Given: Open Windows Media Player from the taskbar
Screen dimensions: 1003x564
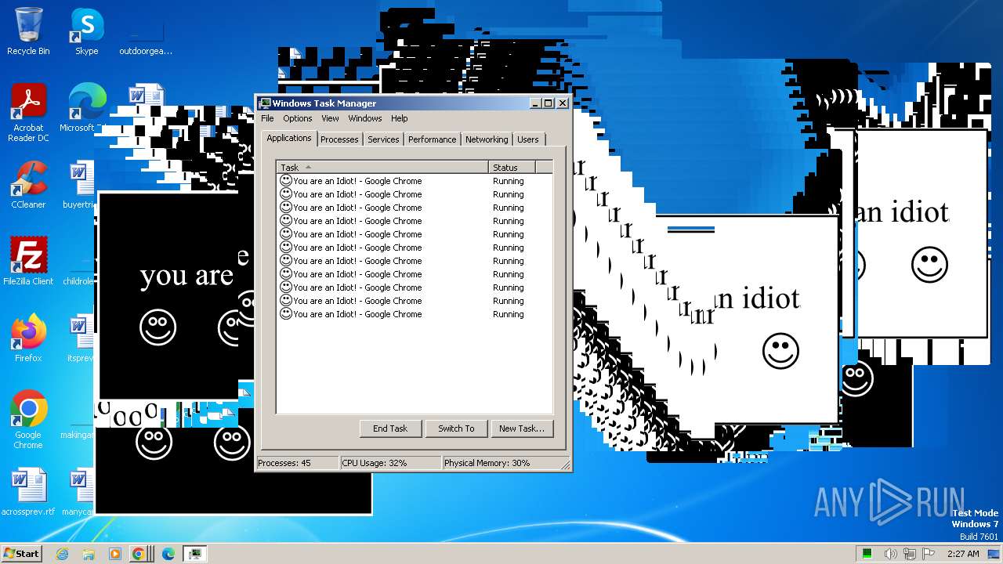Looking at the screenshot, I should pos(114,554).
